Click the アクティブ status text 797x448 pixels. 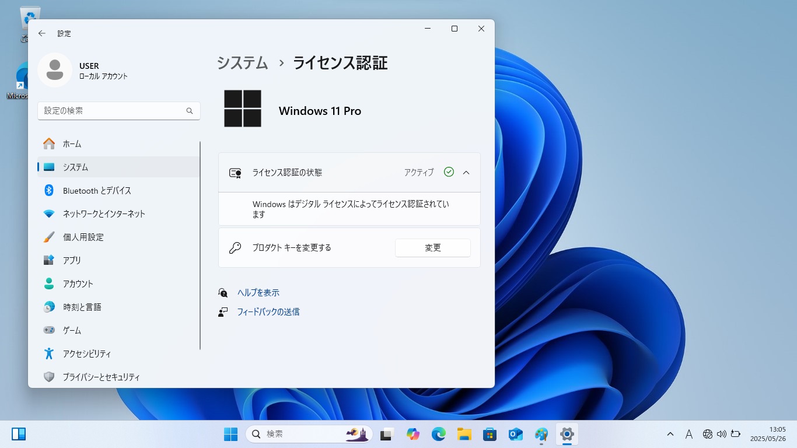(419, 173)
